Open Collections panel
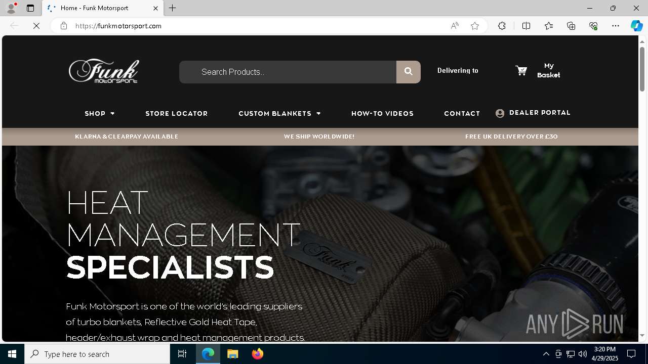This screenshot has height=364, width=648. tap(571, 26)
